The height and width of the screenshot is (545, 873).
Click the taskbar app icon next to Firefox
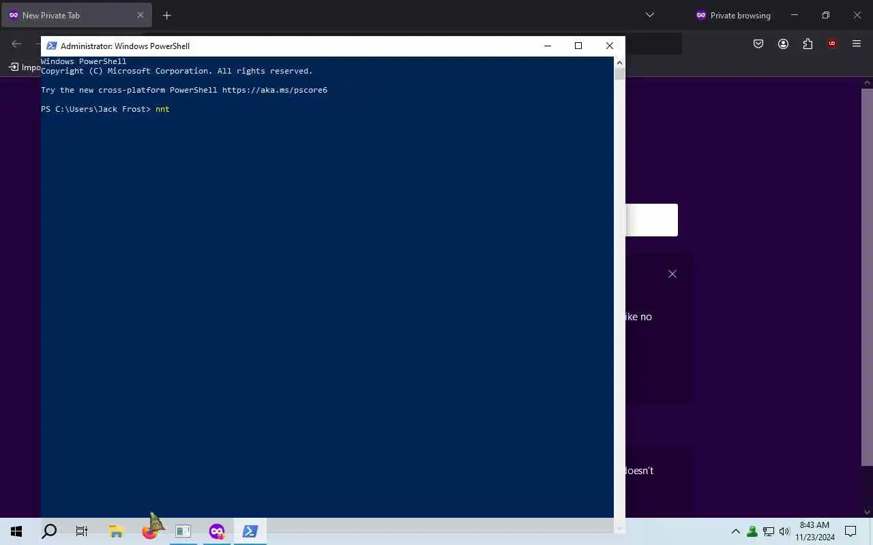tap(183, 531)
